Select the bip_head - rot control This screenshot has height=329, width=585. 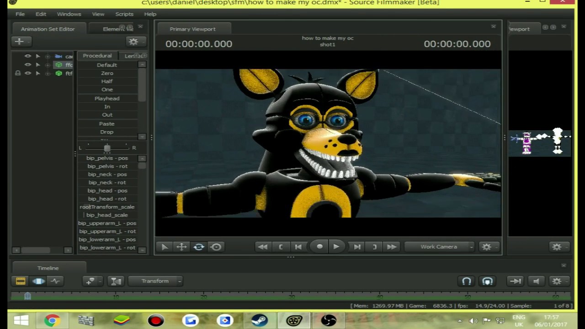[107, 199]
